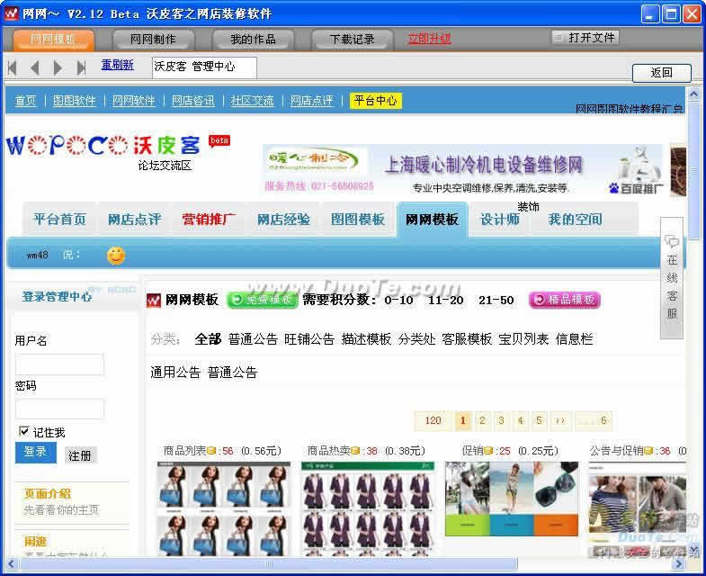Select the 我的空间 tab
This screenshot has height=576, width=706.
[x=575, y=220]
